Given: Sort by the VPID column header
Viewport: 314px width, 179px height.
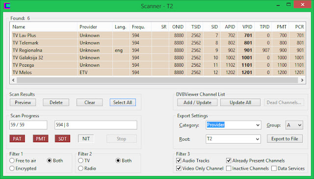Looking at the screenshot, I should coord(246,27).
